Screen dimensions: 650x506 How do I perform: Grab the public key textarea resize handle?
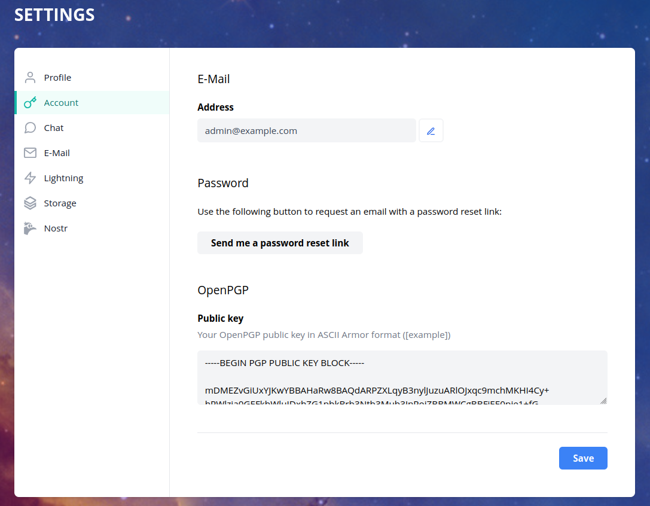click(x=603, y=401)
